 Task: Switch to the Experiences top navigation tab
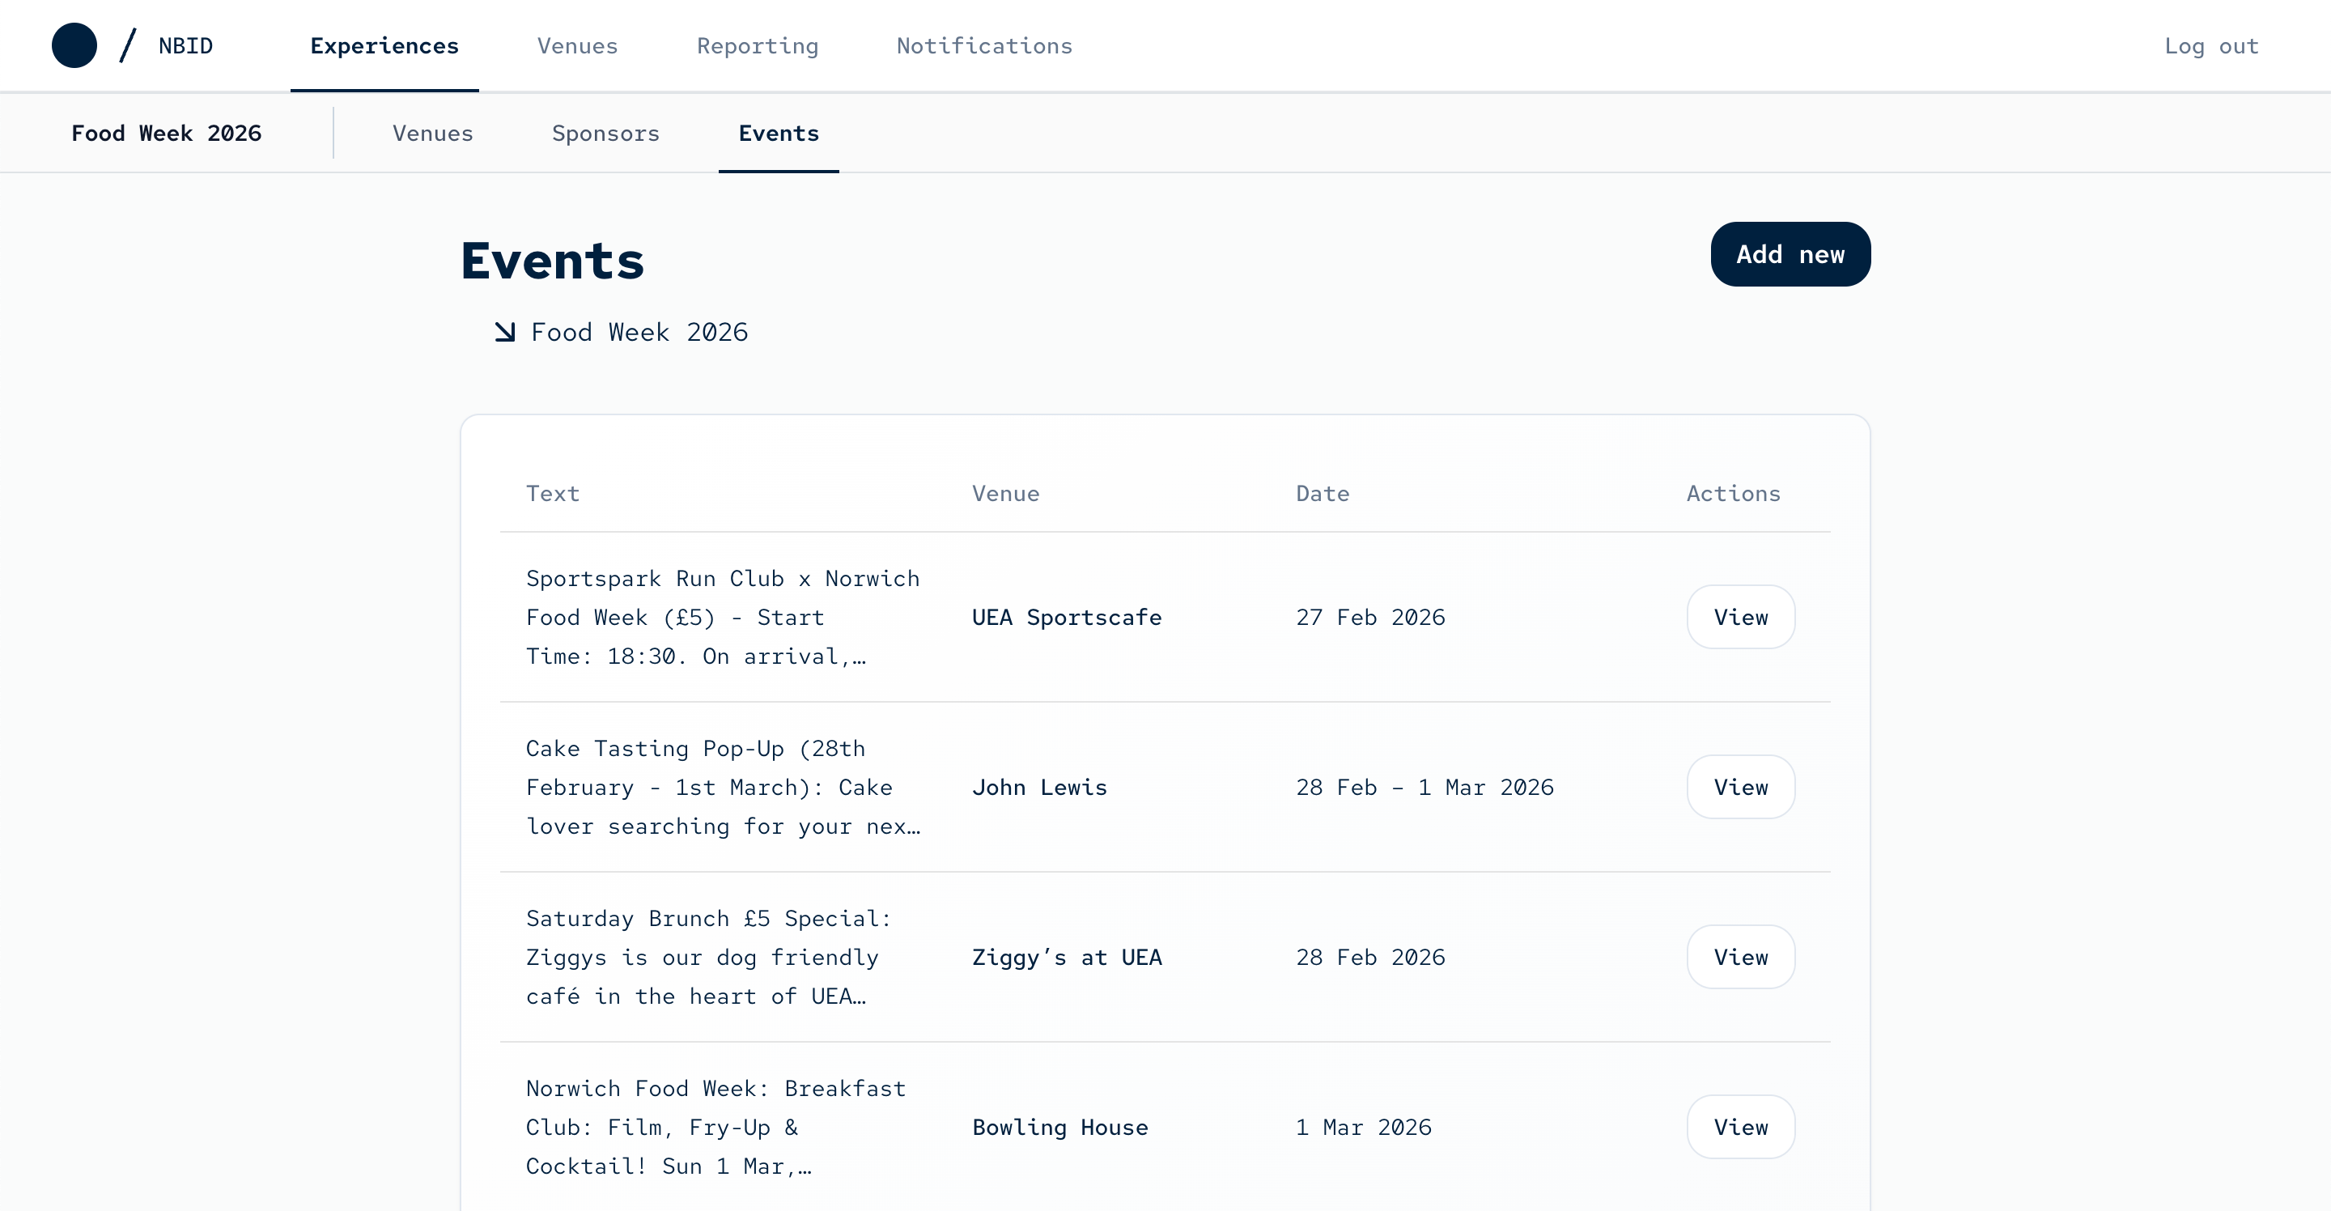pos(384,45)
